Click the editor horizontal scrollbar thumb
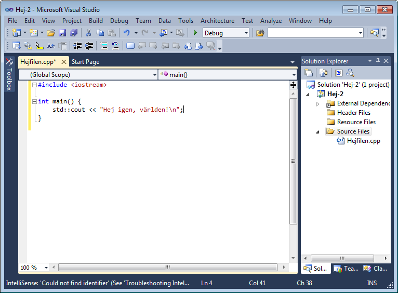The width and height of the screenshot is (398, 293). pyautogui.click(x=168, y=268)
